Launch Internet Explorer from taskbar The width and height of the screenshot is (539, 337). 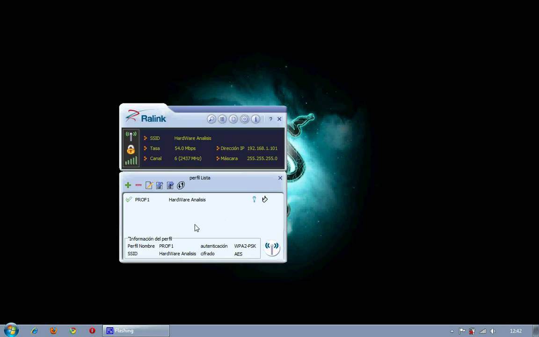tap(34, 330)
